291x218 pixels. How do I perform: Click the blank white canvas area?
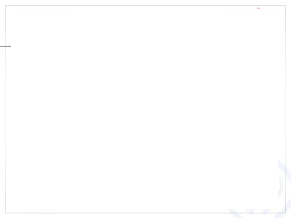144,108
